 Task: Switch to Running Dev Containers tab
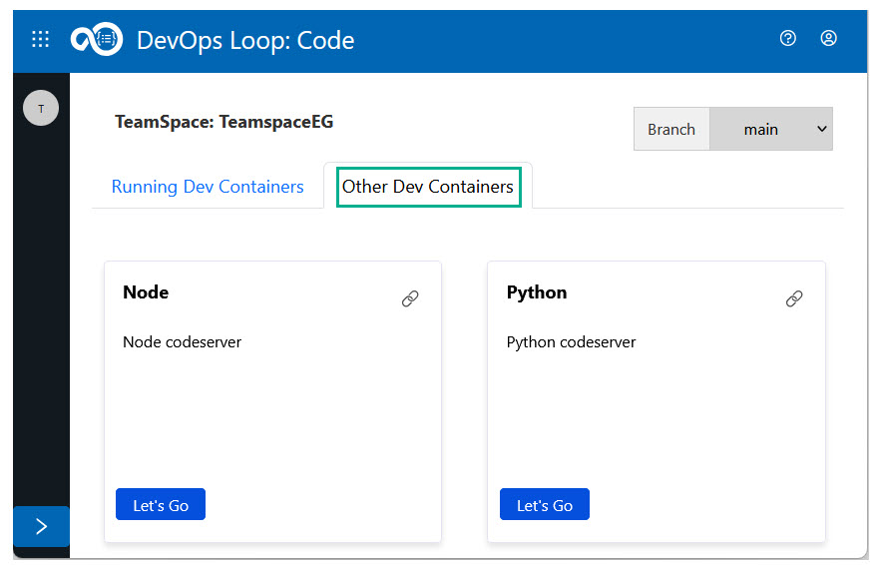pos(208,187)
